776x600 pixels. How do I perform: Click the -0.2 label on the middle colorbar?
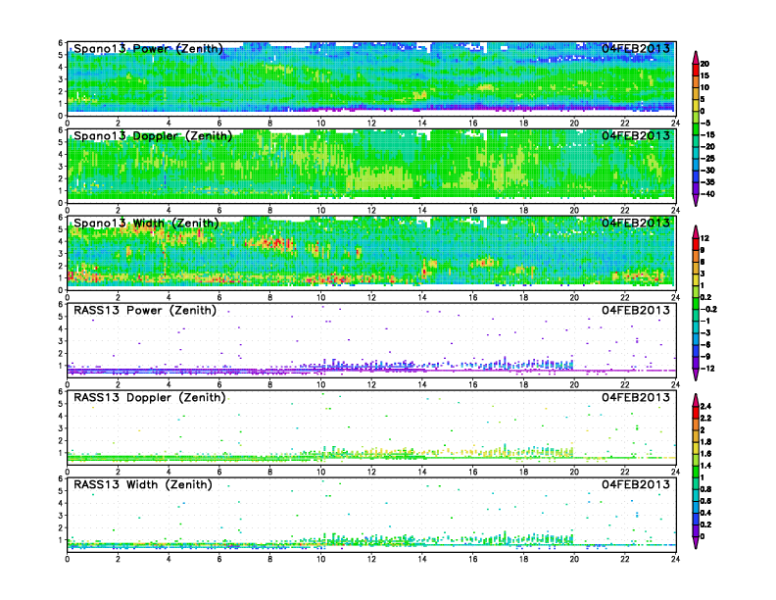tap(708, 310)
